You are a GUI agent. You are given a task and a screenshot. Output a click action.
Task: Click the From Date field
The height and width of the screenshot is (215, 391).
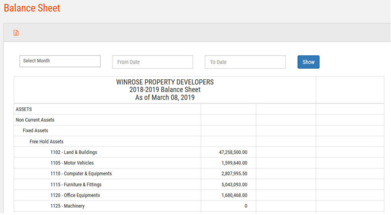152,62
